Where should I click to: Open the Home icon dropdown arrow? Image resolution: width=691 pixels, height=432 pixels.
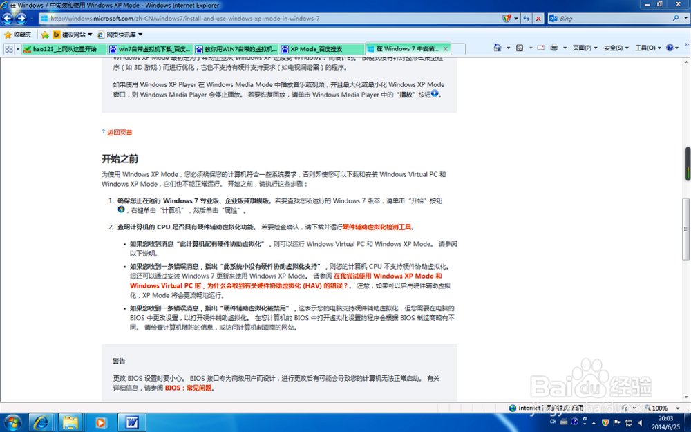[x=508, y=48]
